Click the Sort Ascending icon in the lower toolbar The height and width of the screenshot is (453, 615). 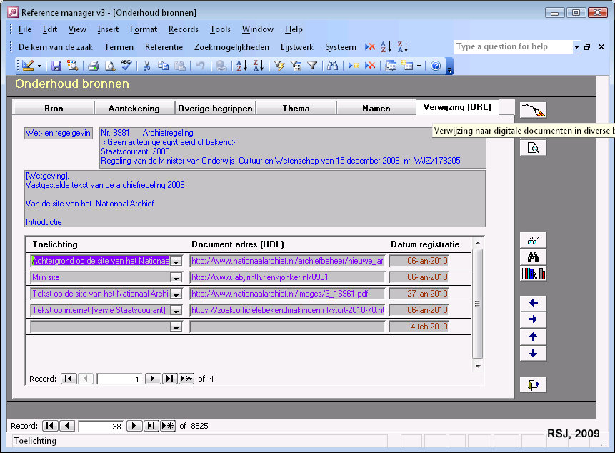click(241, 66)
